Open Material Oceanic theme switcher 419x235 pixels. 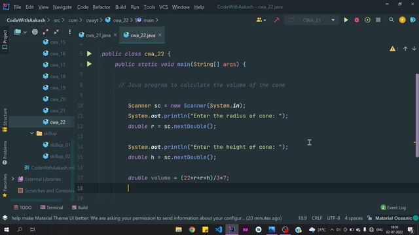[x=393, y=218]
